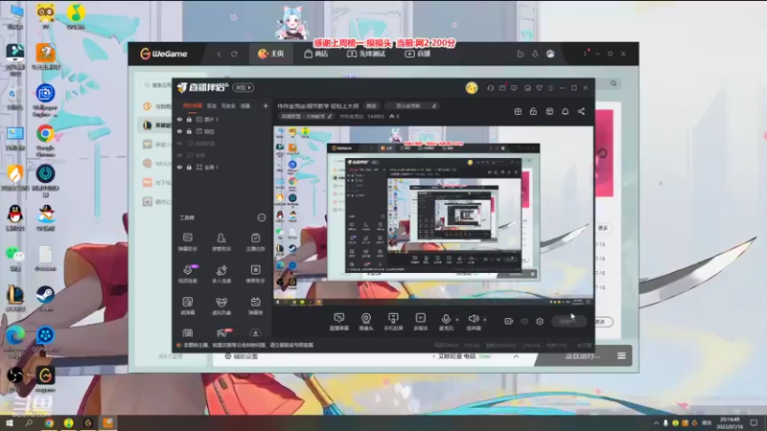The image size is (767, 431).
Task: Open the 弹幕秀 tool
Action: 255,306
